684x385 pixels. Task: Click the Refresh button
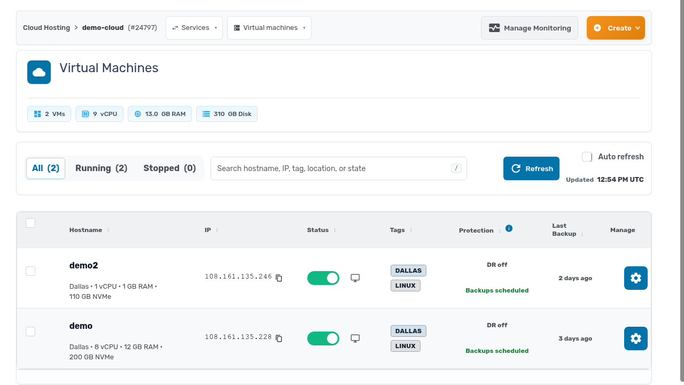click(531, 168)
